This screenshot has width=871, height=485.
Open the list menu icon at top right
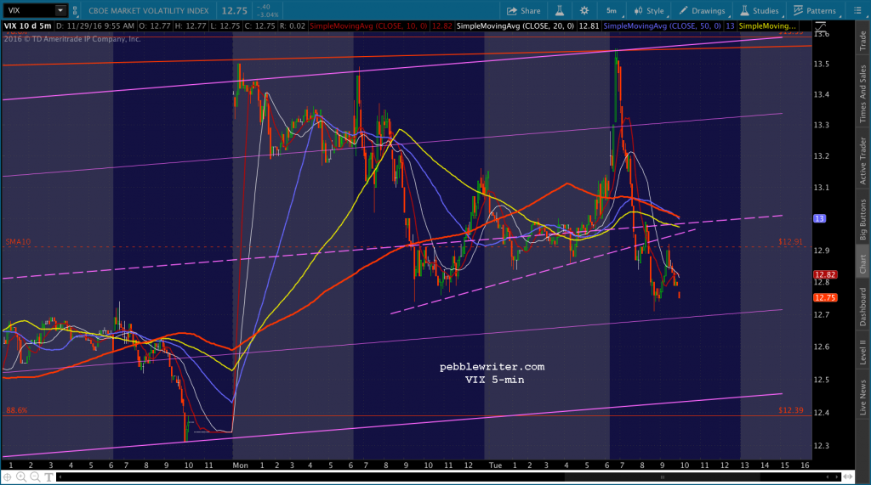[x=857, y=10]
